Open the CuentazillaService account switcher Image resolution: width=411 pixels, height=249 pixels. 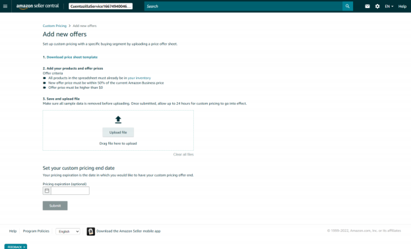tap(101, 7)
